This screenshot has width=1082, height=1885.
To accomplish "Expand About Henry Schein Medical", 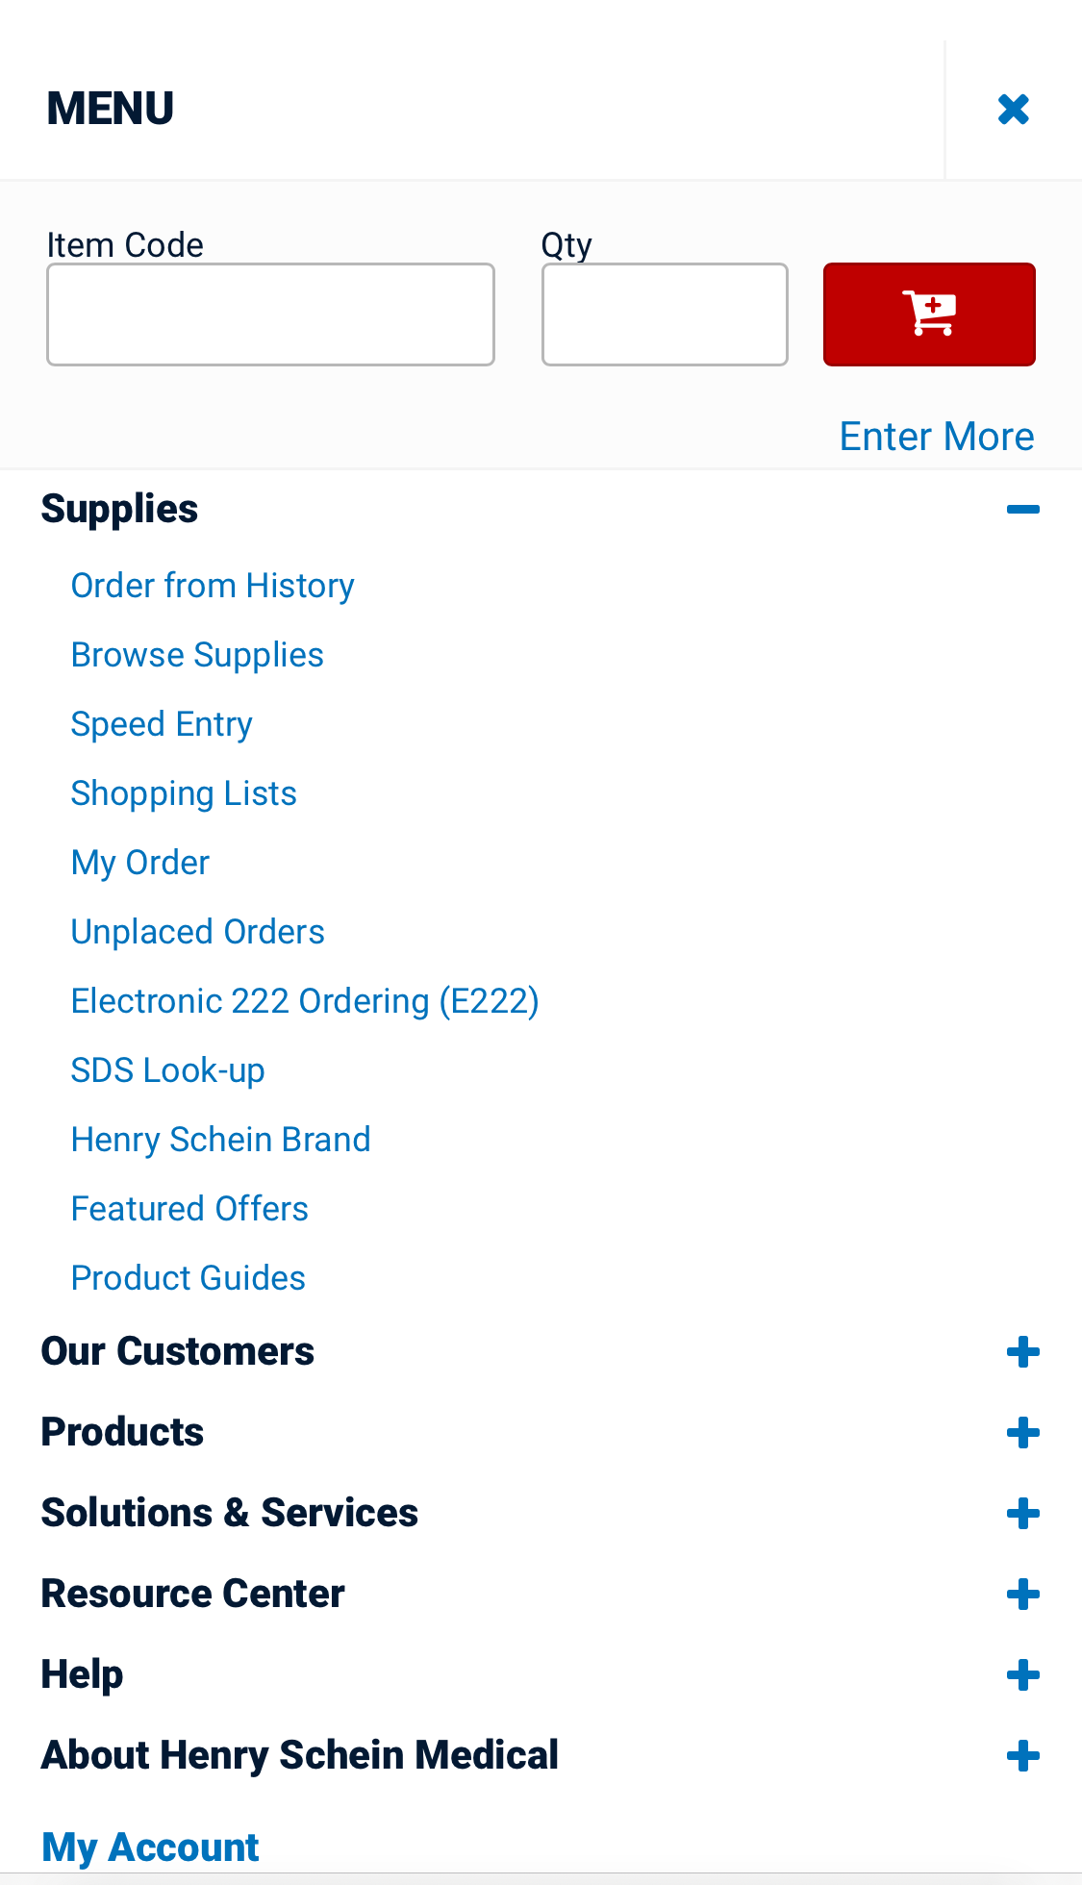I will (1023, 1754).
